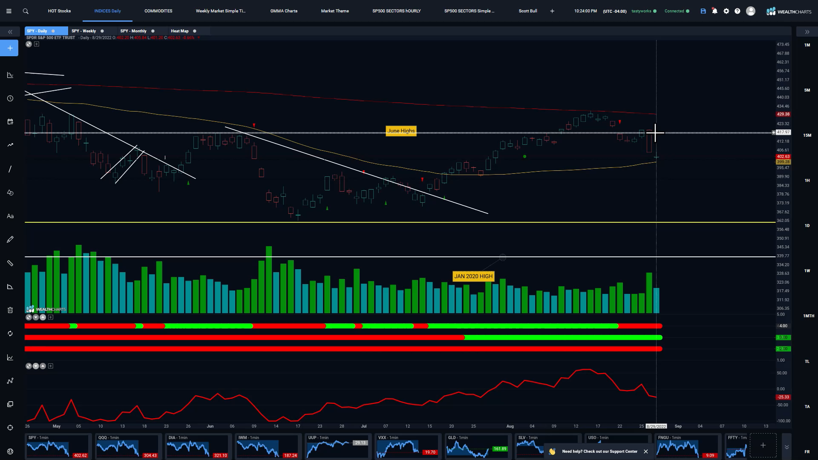Select the 1M timeframe button
This screenshot has height=460, width=818.
click(807, 45)
